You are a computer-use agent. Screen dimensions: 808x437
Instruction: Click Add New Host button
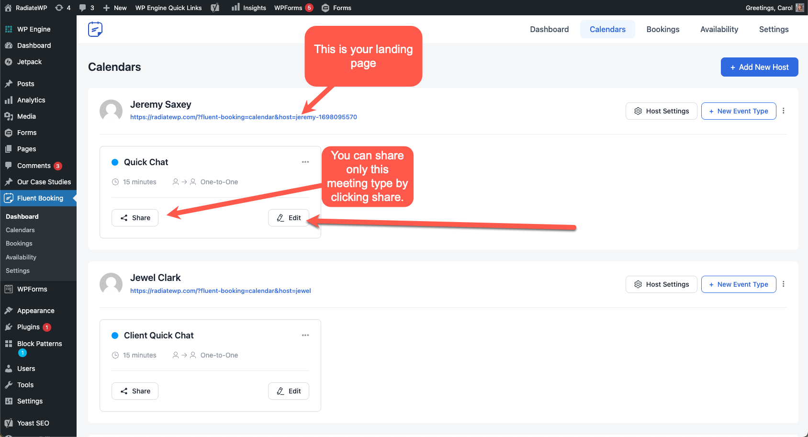click(759, 67)
